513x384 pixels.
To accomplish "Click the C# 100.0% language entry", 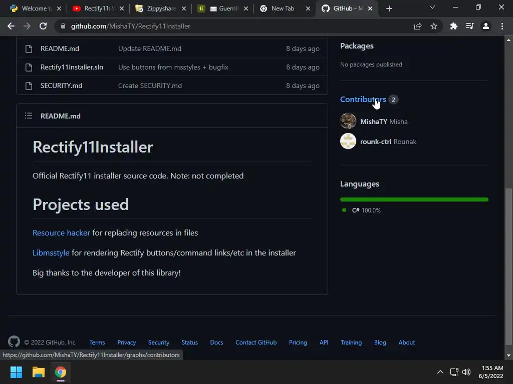I will point(366,210).
